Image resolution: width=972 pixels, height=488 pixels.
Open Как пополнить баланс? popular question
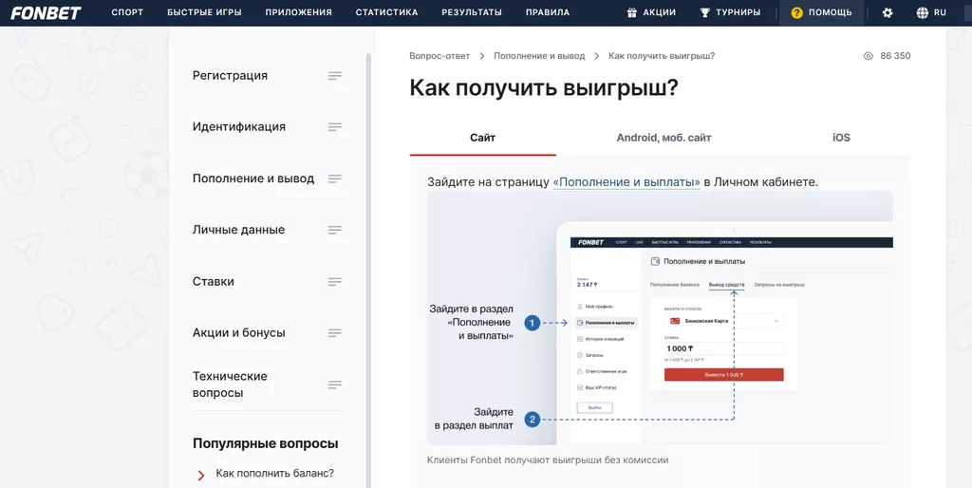click(274, 474)
